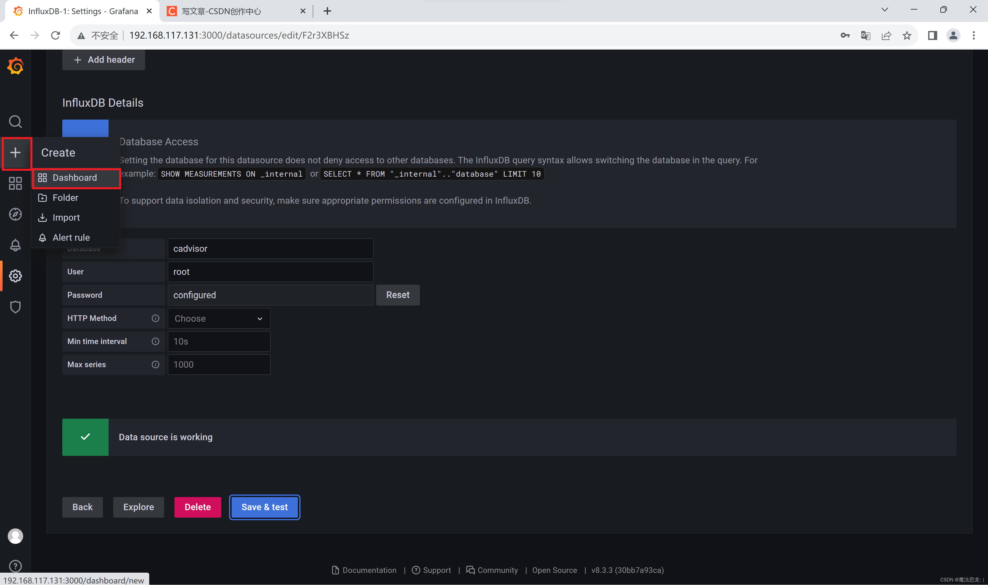The image size is (988, 585).
Task: Open Dashboards grid icon in sidebar
Action: click(x=15, y=183)
